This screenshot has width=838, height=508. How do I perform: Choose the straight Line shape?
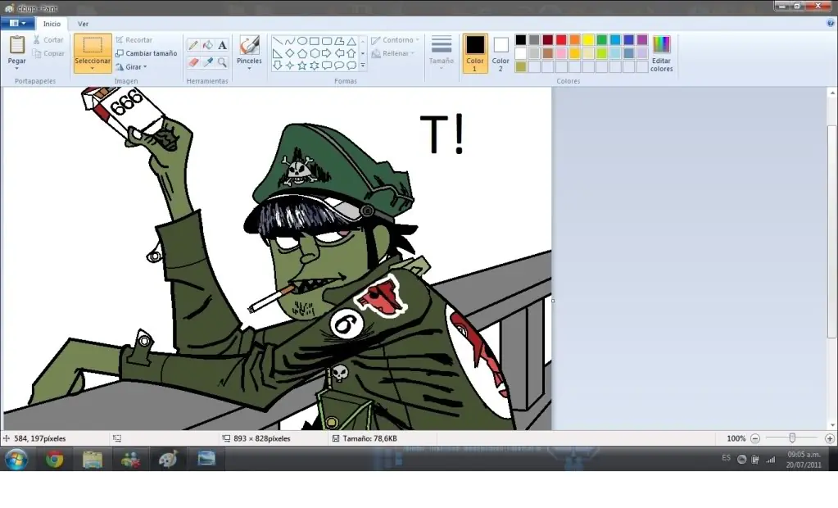(278, 41)
